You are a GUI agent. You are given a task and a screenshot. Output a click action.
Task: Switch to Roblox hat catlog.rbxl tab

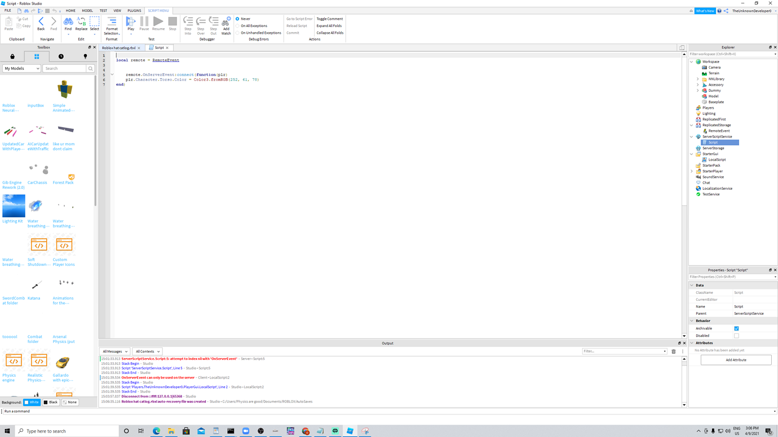[x=119, y=48]
